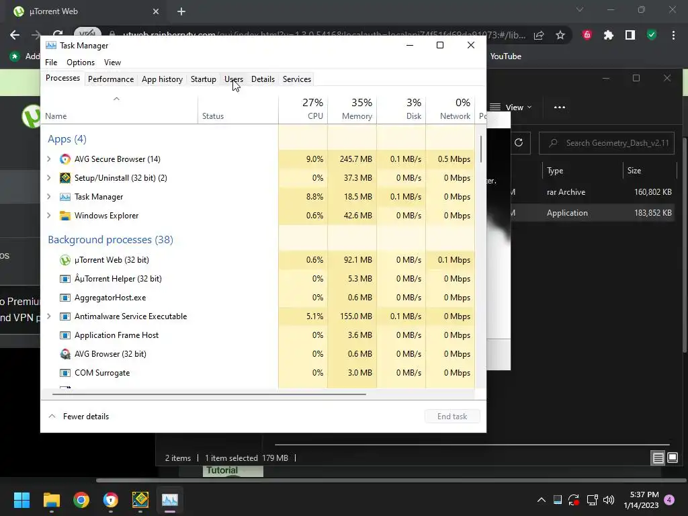
Task: Click the AVG Browser (32 bit) icon
Action: [65, 354]
